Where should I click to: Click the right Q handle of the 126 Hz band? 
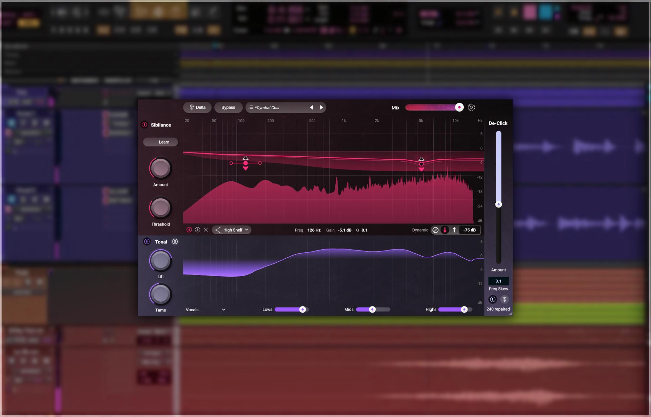coord(260,163)
